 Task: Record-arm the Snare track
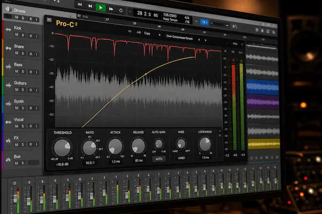31,54
